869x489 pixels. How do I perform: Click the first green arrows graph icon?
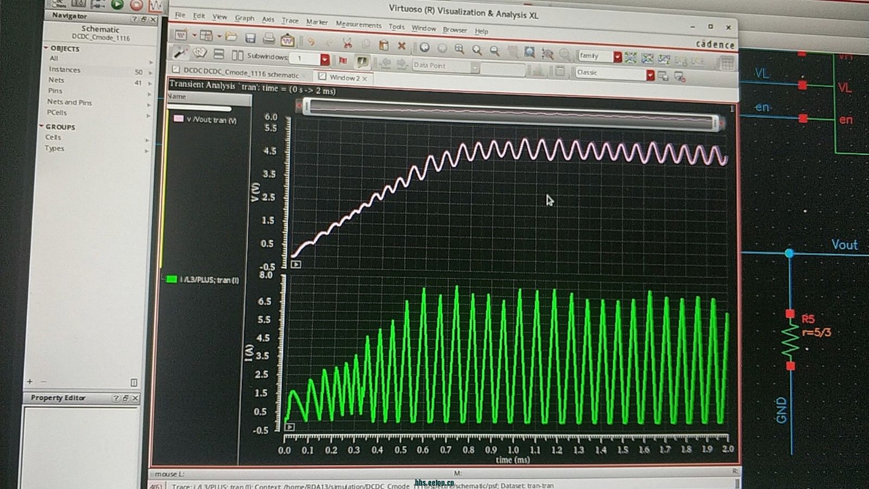point(631,58)
